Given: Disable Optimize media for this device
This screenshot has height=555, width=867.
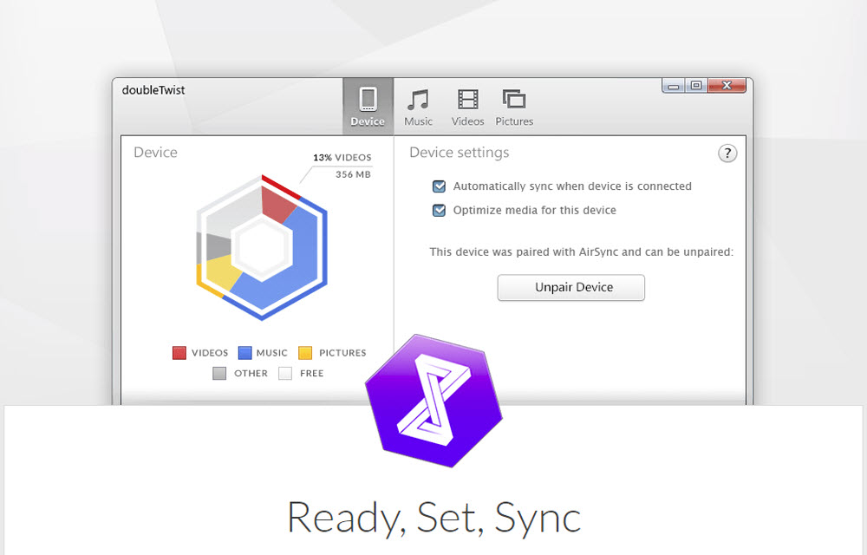Looking at the screenshot, I should 439,210.
